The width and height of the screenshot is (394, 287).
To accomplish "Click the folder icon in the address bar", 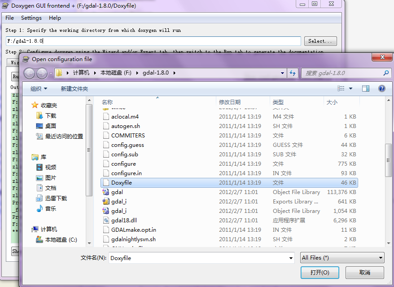I will coord(59,73).
